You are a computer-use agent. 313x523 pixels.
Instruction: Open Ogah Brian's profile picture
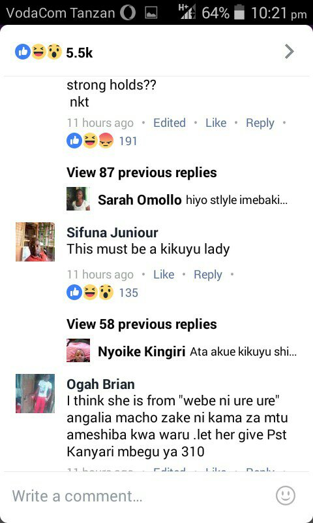pyautogui.click(x=35, y=394)
